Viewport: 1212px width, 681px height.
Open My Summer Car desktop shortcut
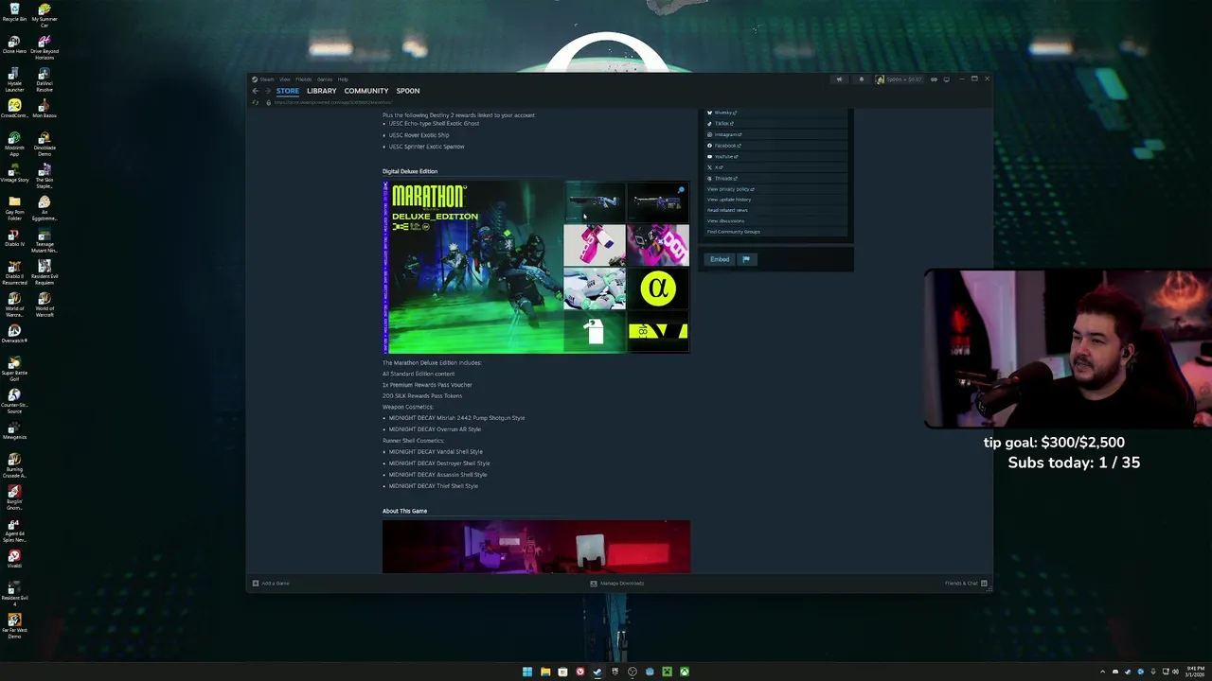coord(45,14)
